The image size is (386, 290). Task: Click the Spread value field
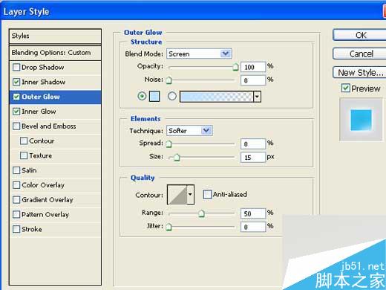tap(253, 144)
